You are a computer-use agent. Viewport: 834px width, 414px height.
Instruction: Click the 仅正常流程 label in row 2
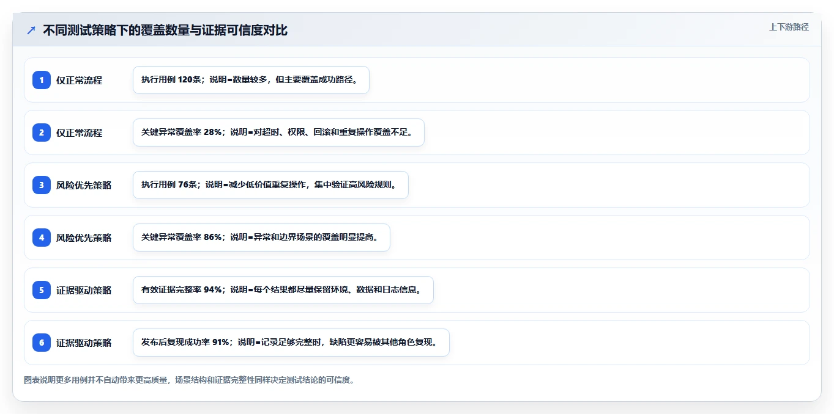79,133
